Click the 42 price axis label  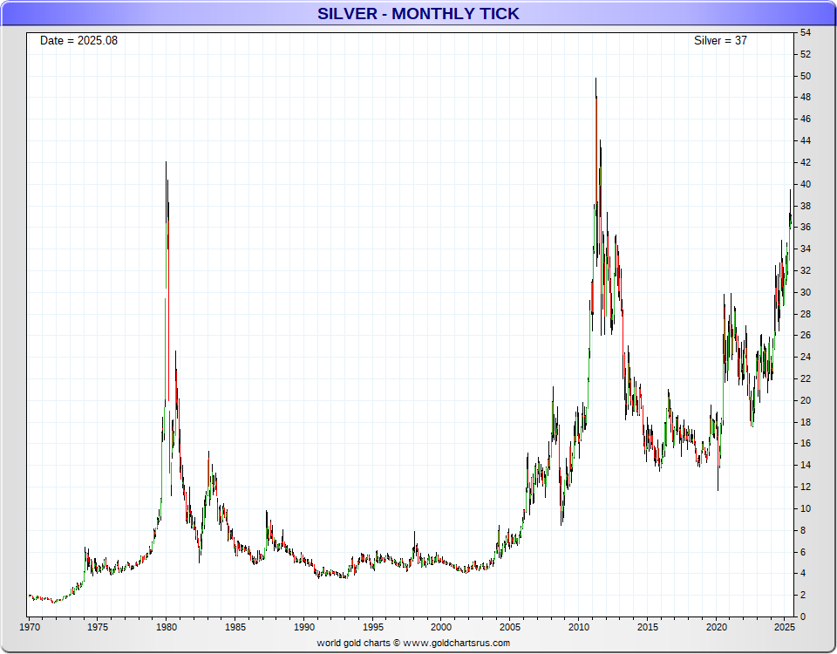(806, 162)
